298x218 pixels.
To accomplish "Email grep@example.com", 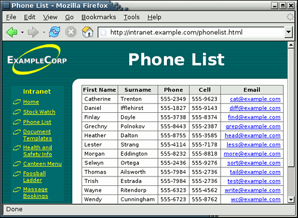I will (253, 127).
